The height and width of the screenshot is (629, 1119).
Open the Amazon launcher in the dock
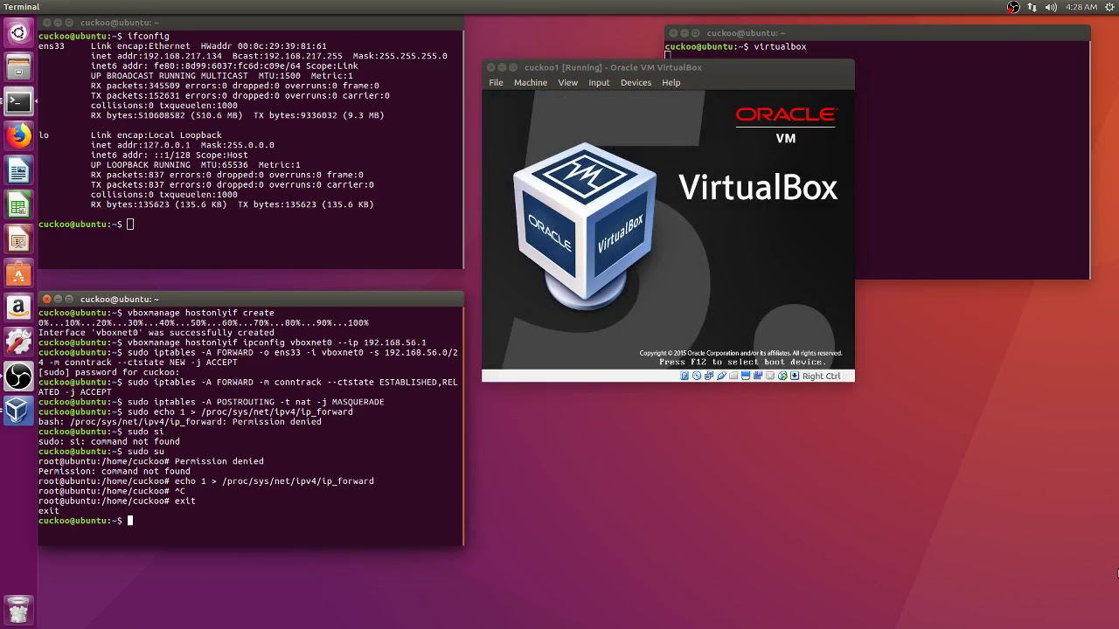18,308
